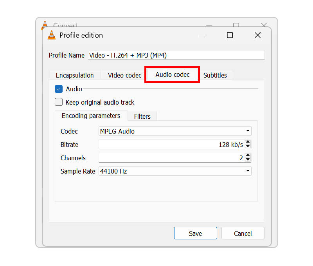Decrease channels with the down arrow
The image size is (313, 266).
point(248,159)
